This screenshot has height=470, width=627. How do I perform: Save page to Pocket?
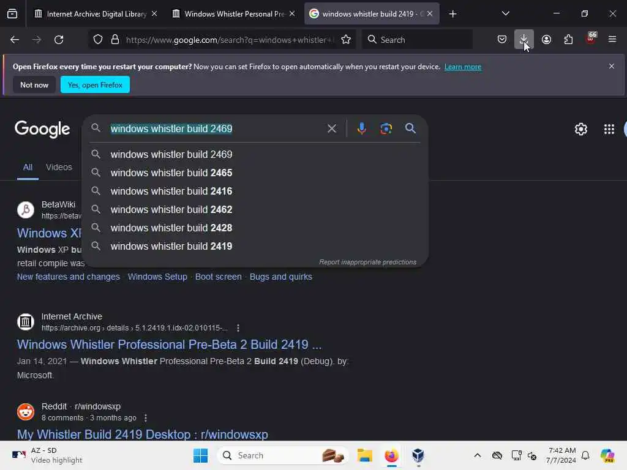[502, 40]
